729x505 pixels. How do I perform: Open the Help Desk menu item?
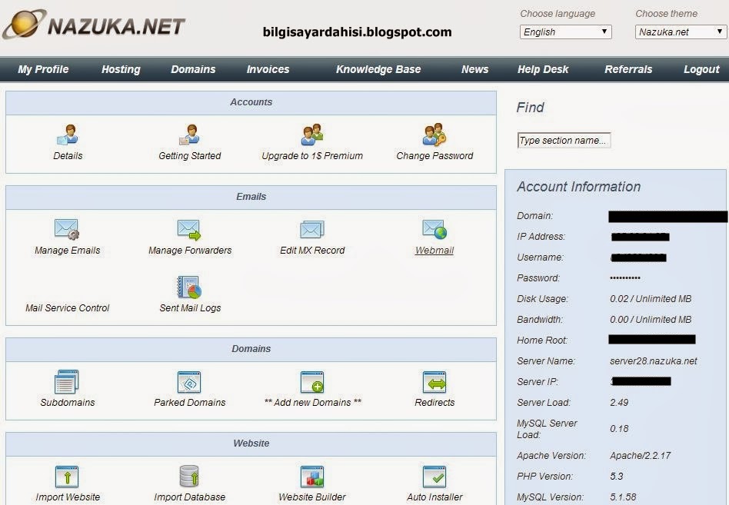coord(543,69)
